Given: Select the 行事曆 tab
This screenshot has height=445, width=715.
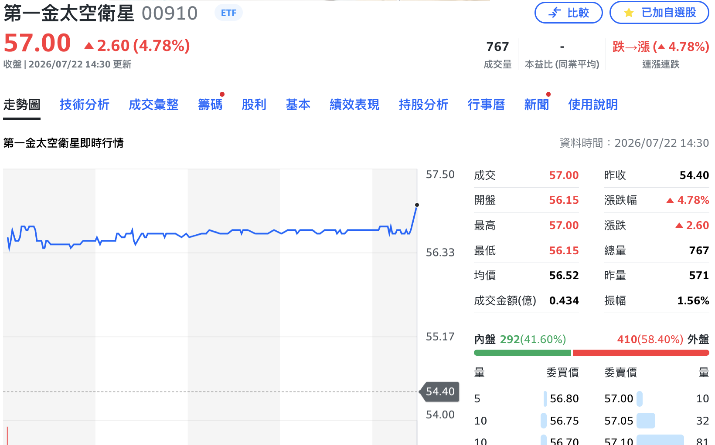Looking at the screenshot, I should click(486, 105).
